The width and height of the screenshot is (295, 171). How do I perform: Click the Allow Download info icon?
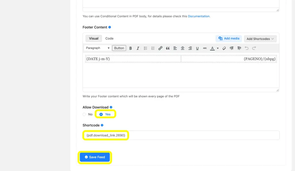[x=111, y=107]
